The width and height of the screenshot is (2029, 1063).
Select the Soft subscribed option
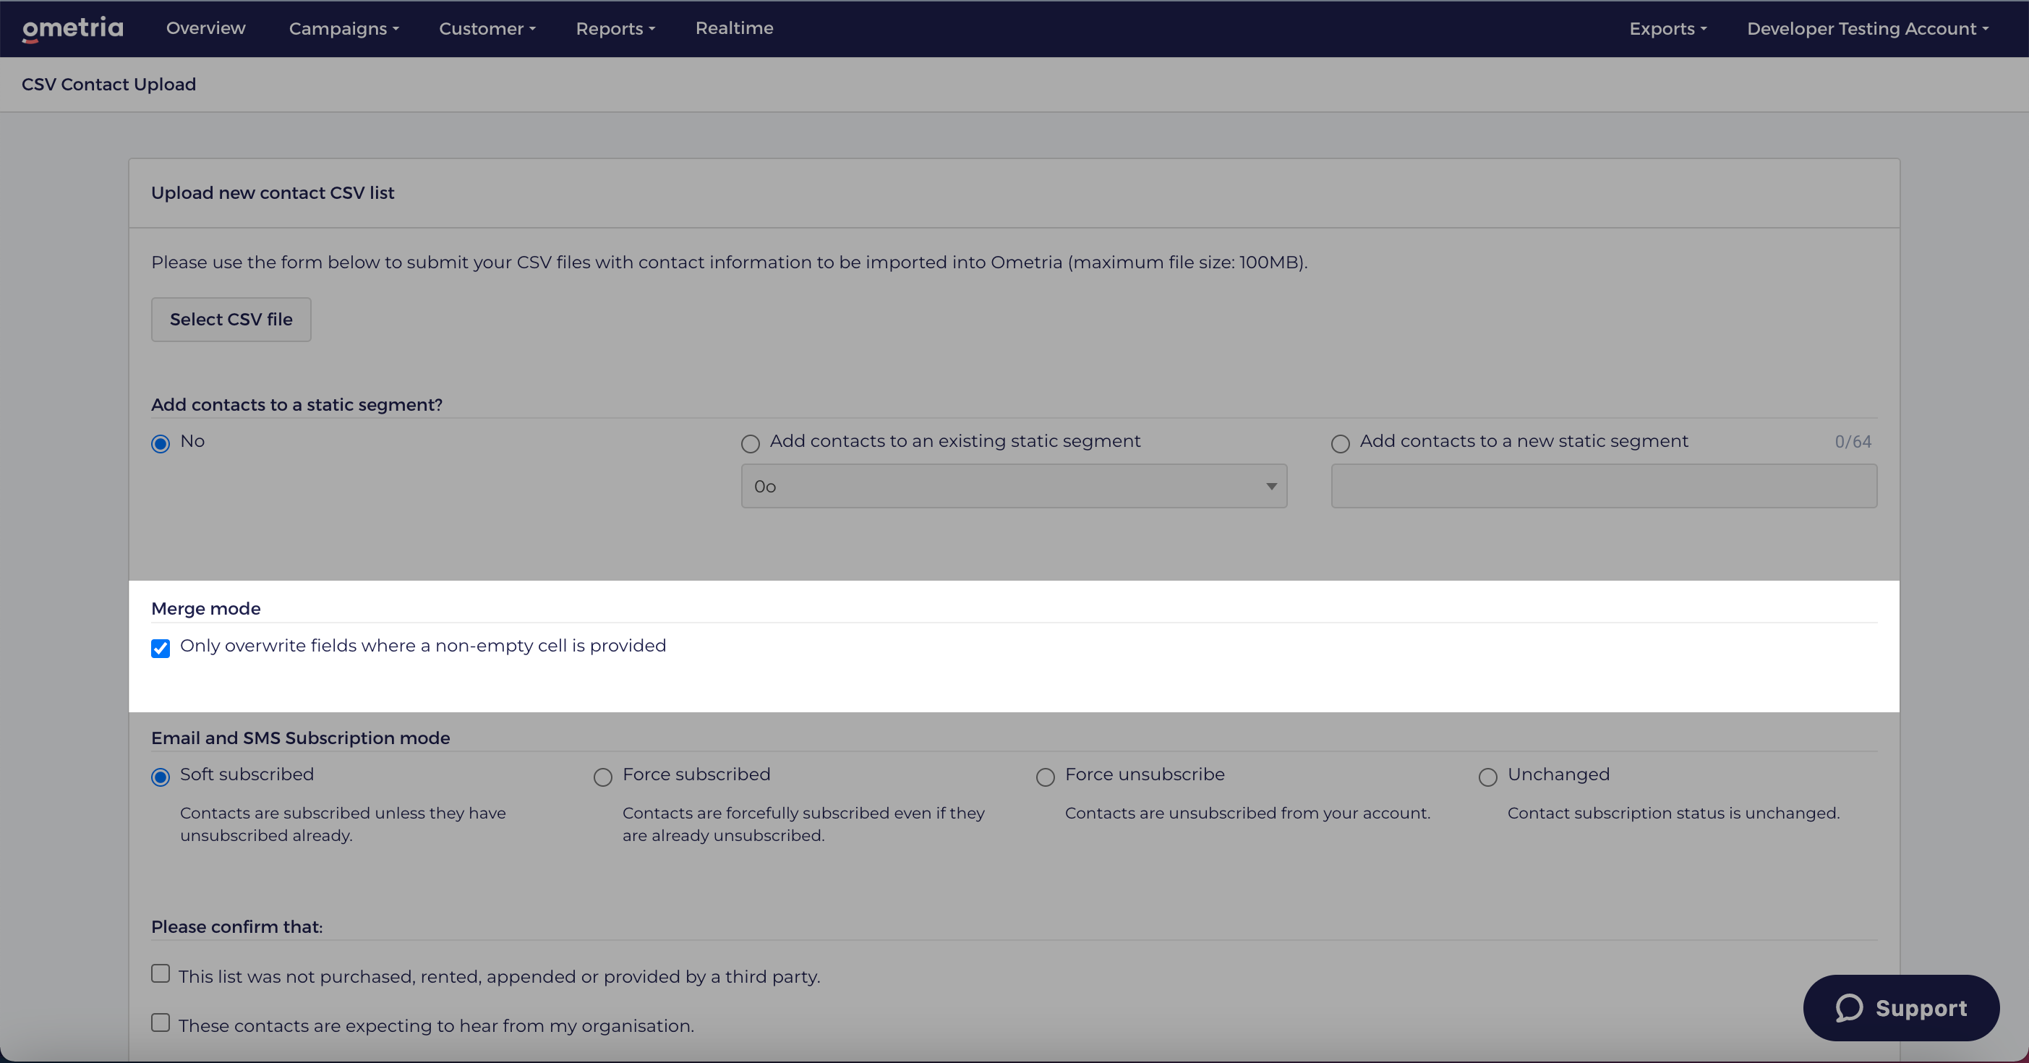pyautogui.click(x=161, y=777)
